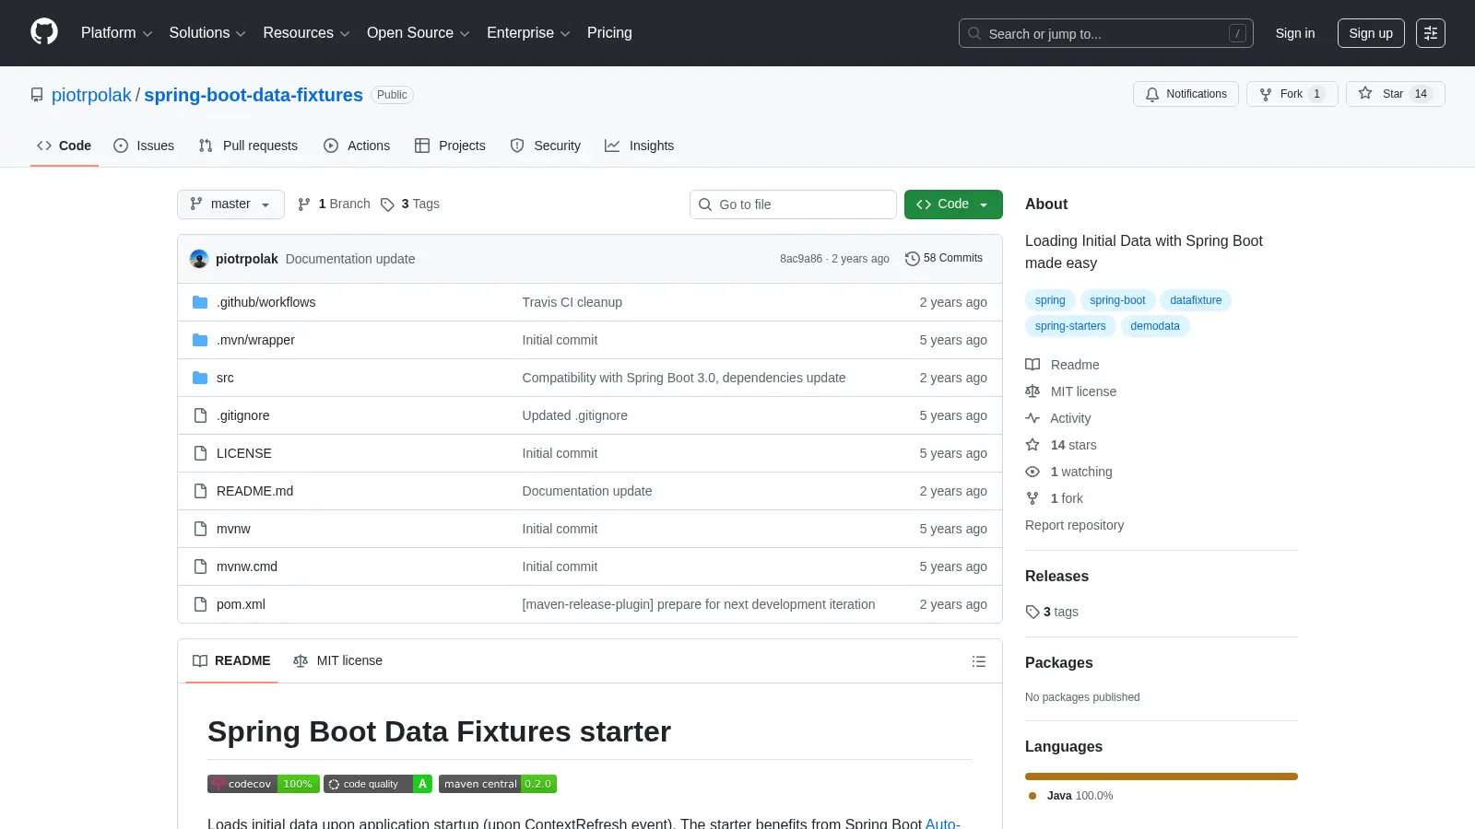Click the LICENSE file icon
This screenshot has width=1475, height=829.
[x=200, y=453]
